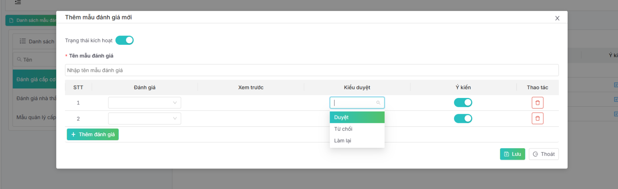The height and width of the screenshot is (189, 618).
Task: Click the Thoát exit button
Action: click(x=543, y=154)
